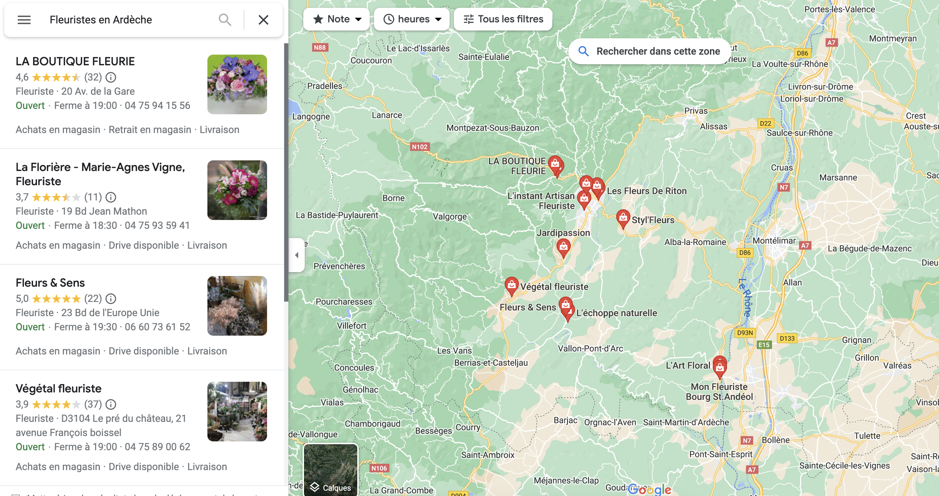Open La Florière - Marie-Agnes Vigne listing

pyautogui.click(x=100, y=174)
